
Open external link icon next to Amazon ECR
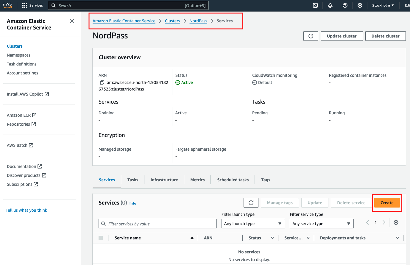pyautogui.click(x=34, y=115)
